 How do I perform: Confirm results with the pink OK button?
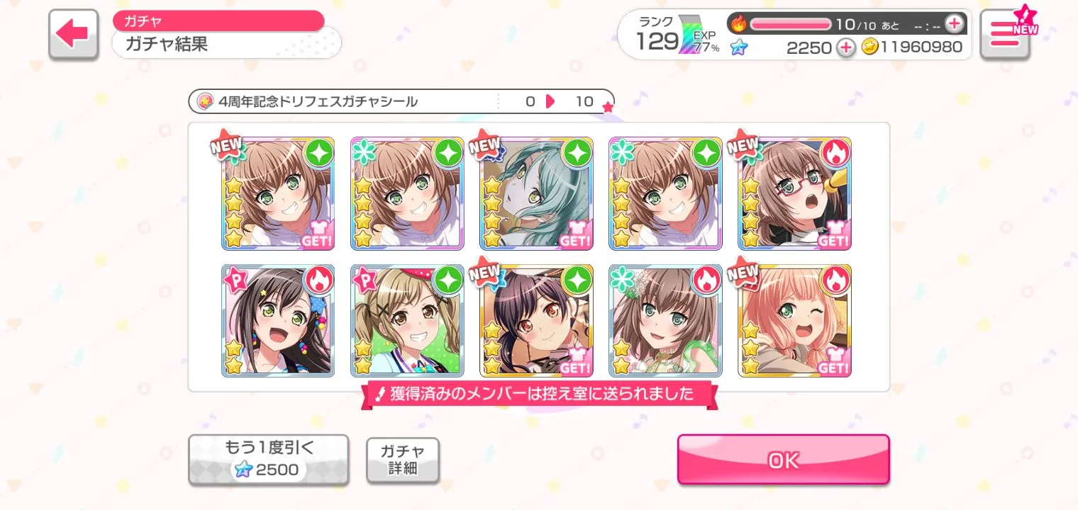[783, 460]
